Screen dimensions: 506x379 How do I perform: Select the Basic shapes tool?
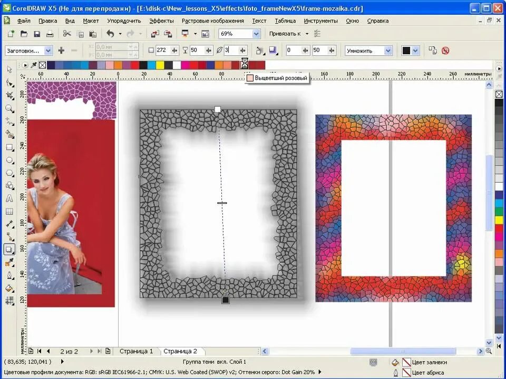(9, 186)
